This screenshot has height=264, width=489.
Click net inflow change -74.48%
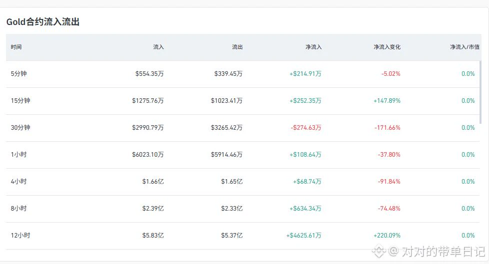389,208
